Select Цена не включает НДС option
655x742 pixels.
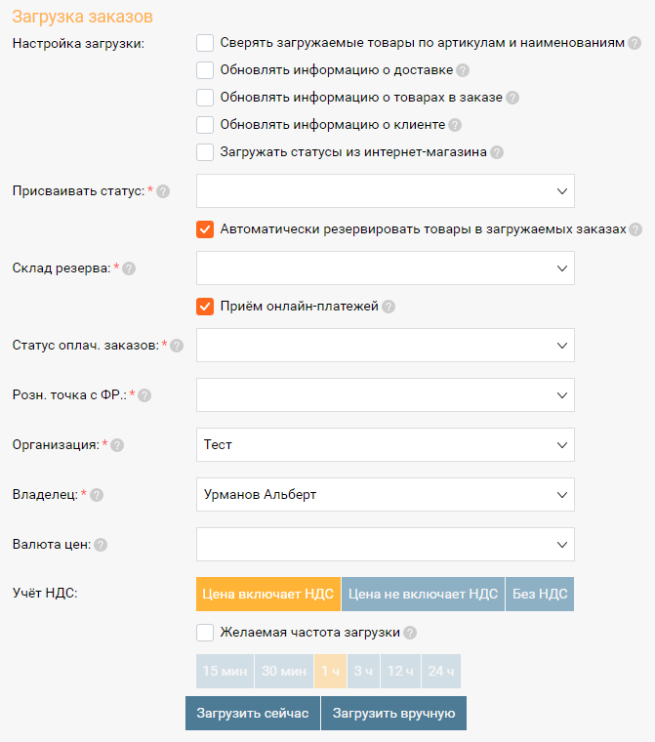click(x=423, y=594)
